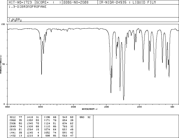Click the strongest absorption peak near 1240
The width and height of the screenshot is (179, 138).
click(123, 100)
